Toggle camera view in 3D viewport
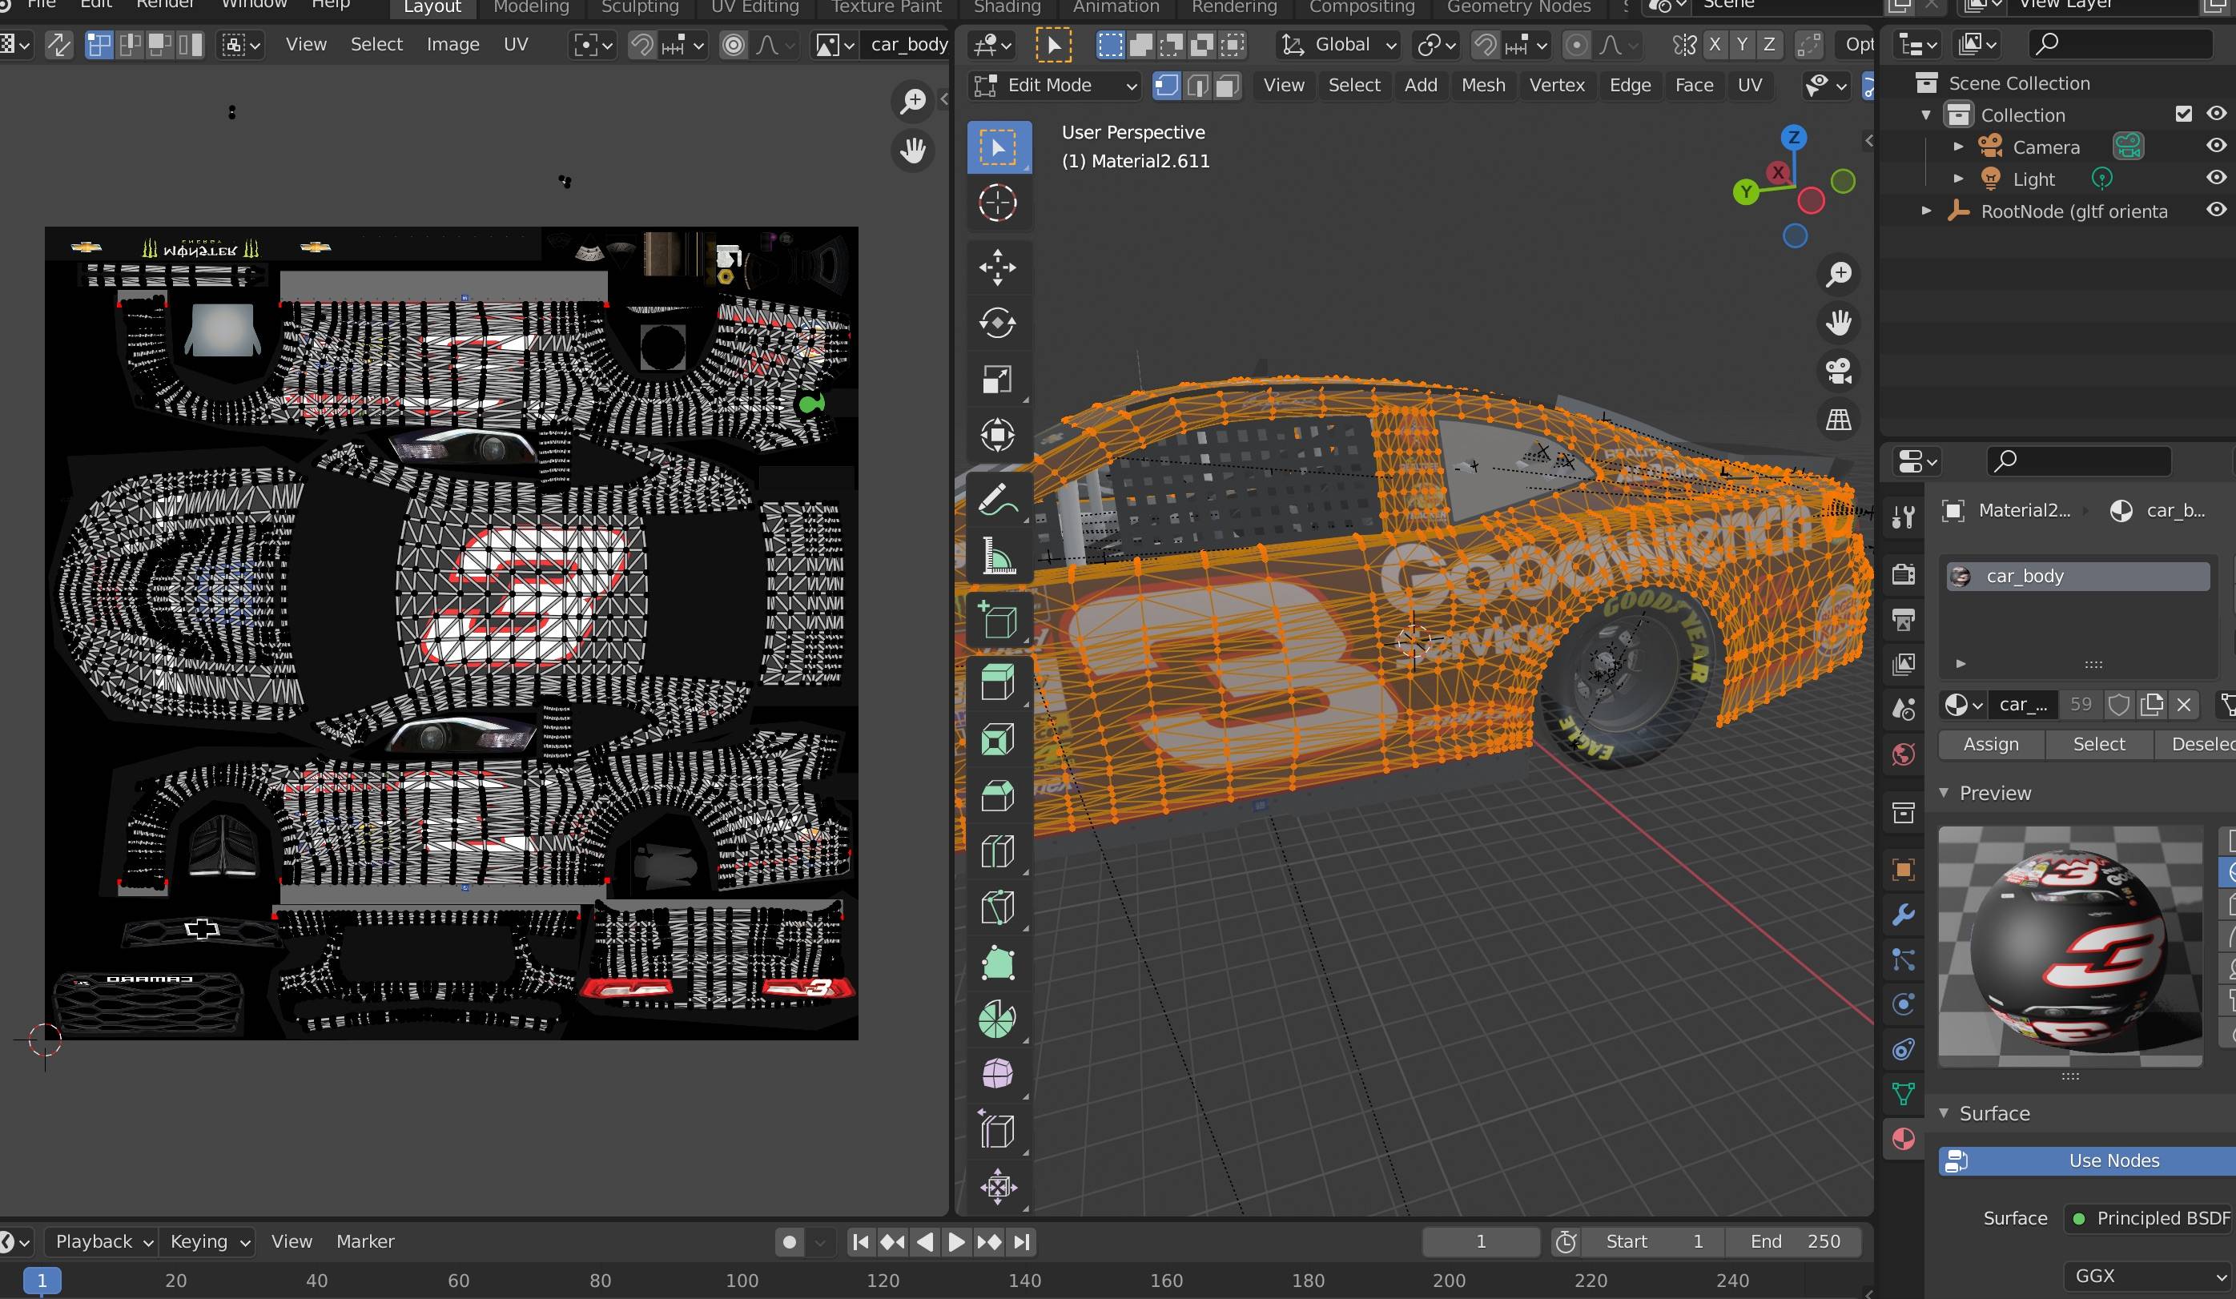Image resolution: width=2236 pixels, height=1299 pixels. point(1839,371)
